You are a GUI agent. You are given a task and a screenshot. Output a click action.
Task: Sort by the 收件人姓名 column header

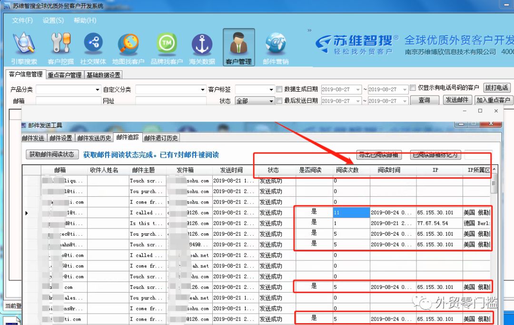[108, 170]
